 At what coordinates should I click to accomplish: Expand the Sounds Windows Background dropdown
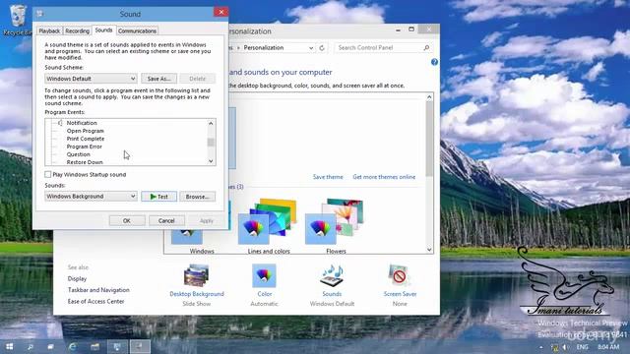click(91, 196)
